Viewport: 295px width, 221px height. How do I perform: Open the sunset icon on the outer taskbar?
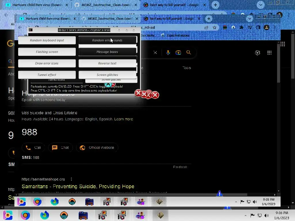tap(64, 215)
